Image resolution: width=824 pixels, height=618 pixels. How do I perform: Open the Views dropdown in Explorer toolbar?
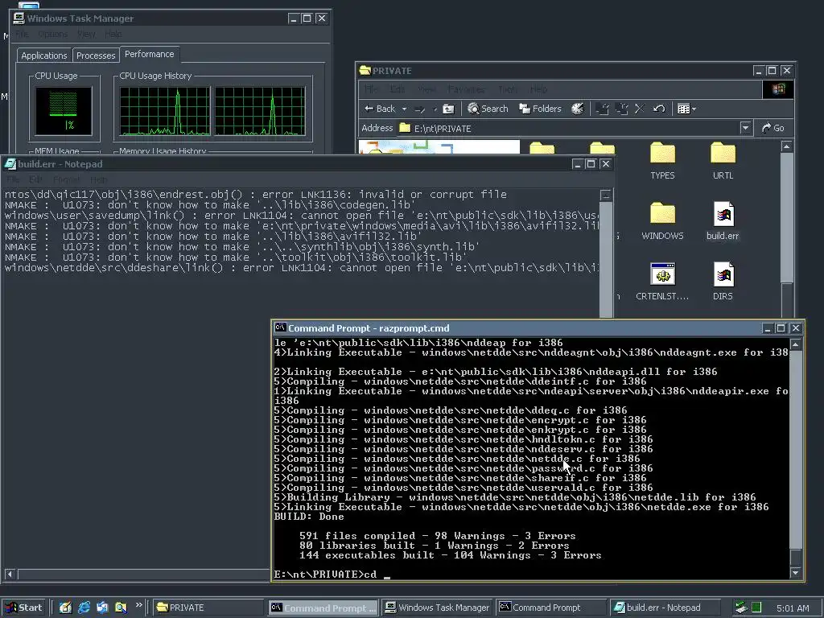[x=686, y=109]
